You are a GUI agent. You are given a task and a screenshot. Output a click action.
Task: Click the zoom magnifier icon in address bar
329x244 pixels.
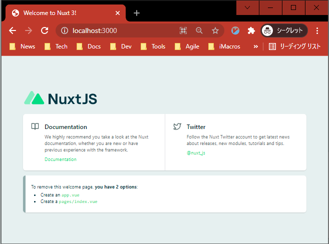tap(199, 30)
